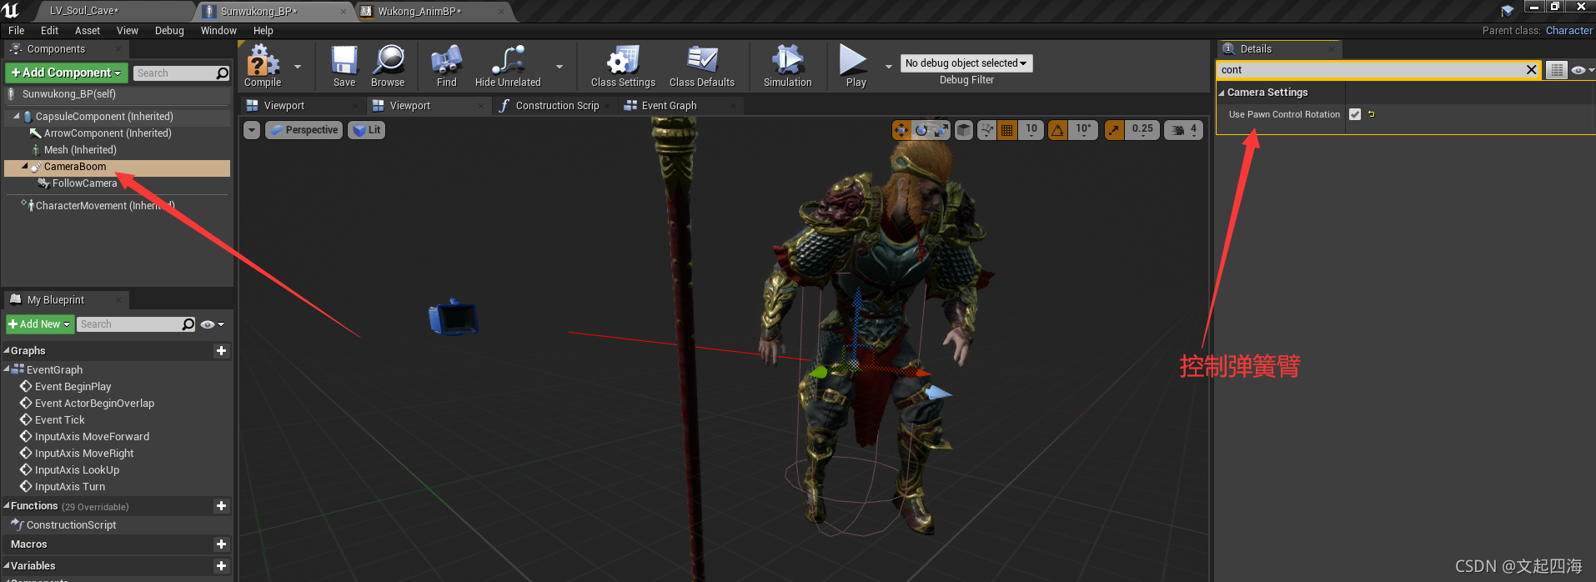Select the FollowCamera component
Viewport: 1596px width, 582px height.
84,183
